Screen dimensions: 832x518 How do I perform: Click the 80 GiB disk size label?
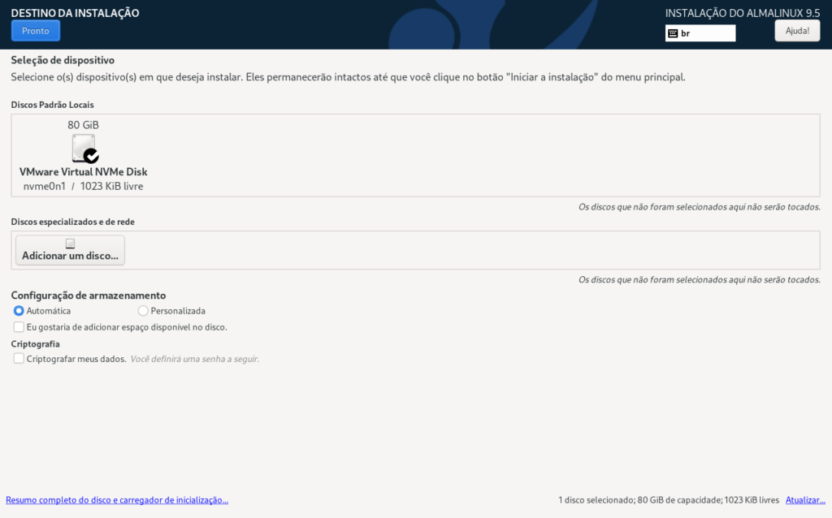(84, 125)
